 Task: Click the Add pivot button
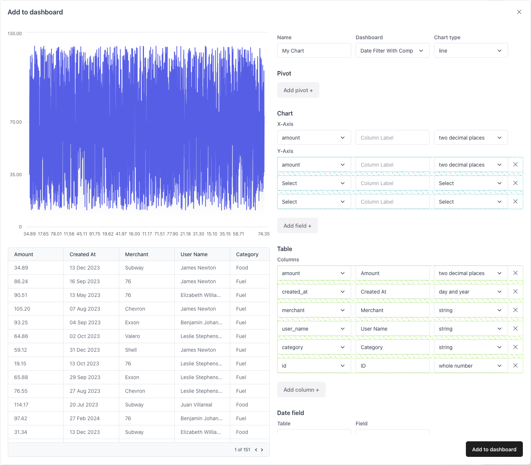(x=298, y=90)
